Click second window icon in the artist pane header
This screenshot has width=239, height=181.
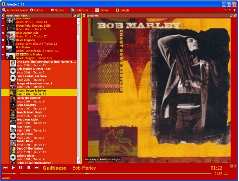point(78,15)
